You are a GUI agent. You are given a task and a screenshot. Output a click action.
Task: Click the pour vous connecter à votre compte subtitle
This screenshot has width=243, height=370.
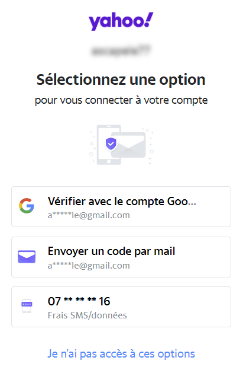pyautogui.click(x=121, y=101)
